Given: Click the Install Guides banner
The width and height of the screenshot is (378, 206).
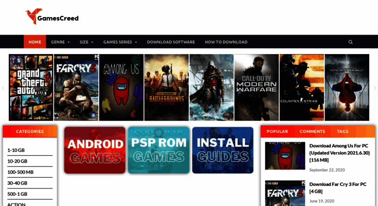Looking at the screenshot, I should pos(223,150).
